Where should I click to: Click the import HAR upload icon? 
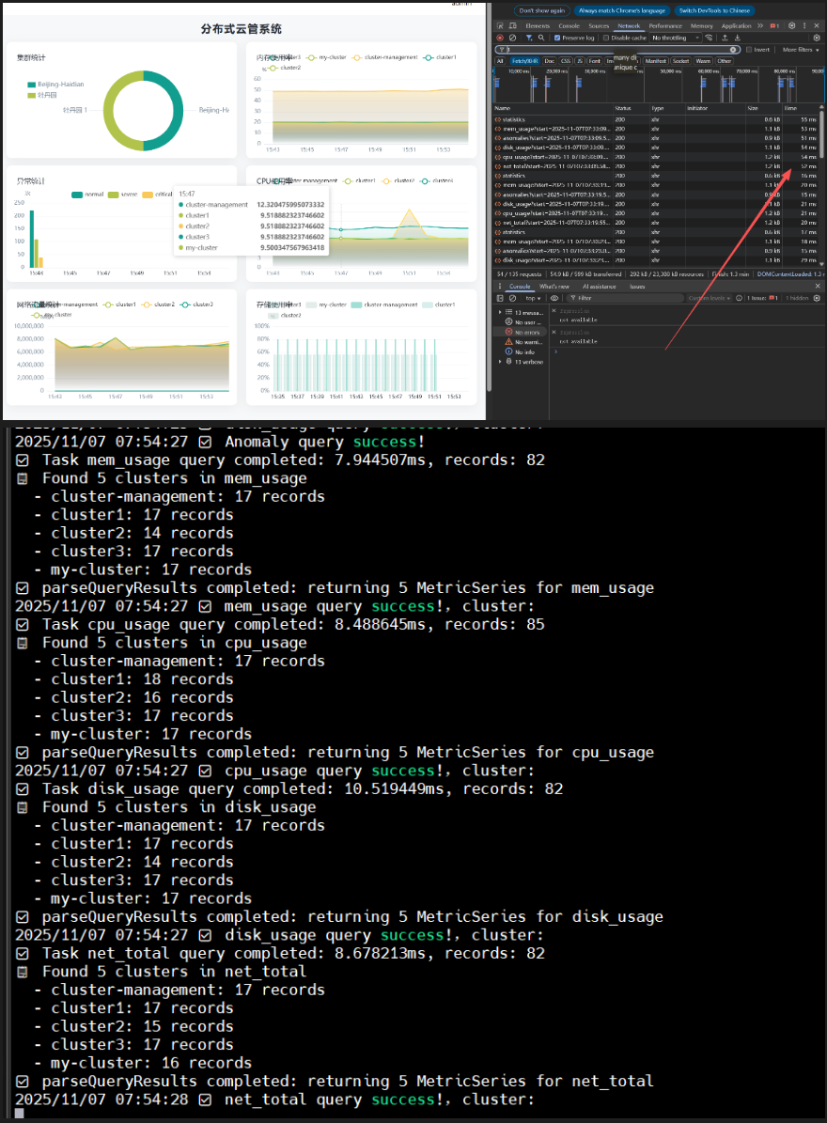pos(725,38)
